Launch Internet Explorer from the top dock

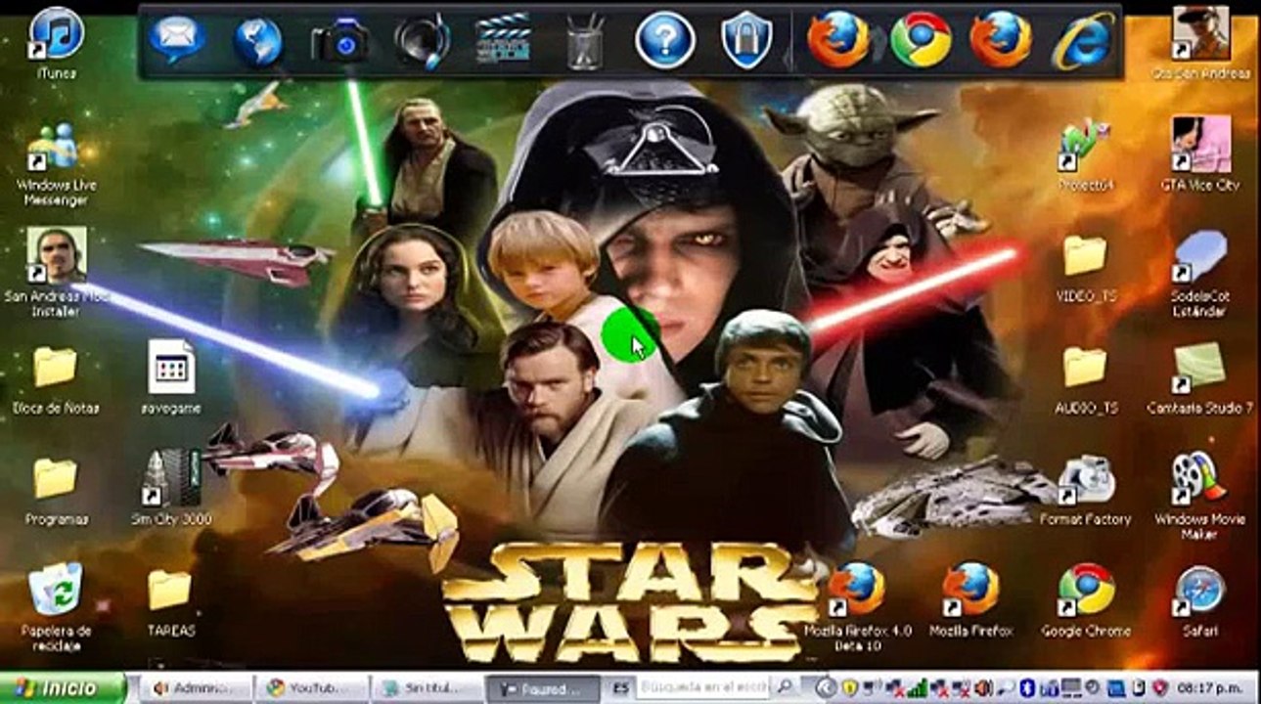click(1082, 40)
